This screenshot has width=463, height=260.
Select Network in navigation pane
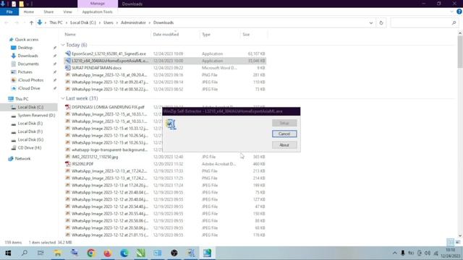click(22, 159)
